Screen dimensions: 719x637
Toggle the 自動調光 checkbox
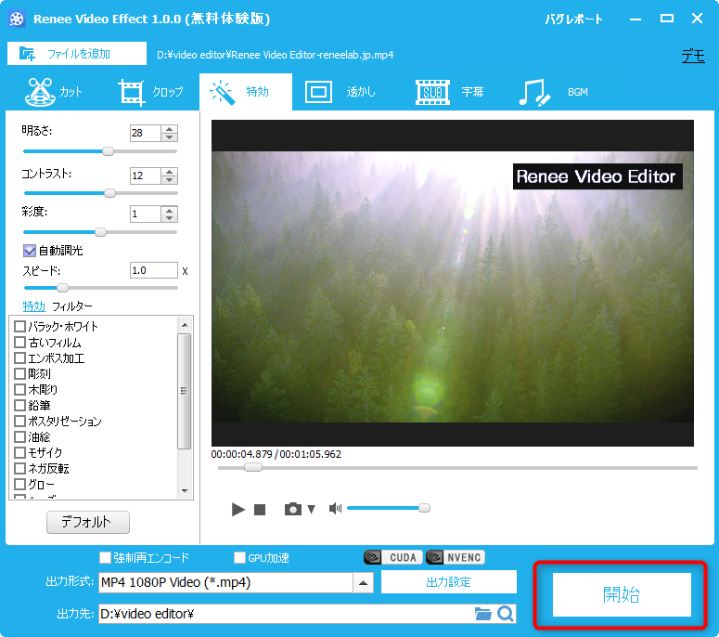pyautogui.click(x=30, y=251)
